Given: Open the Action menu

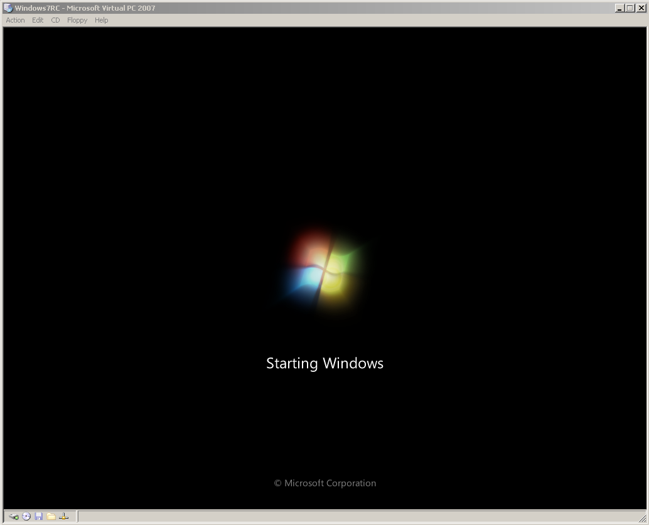Looking at the screenshot, I should click(x=15, y=20).
